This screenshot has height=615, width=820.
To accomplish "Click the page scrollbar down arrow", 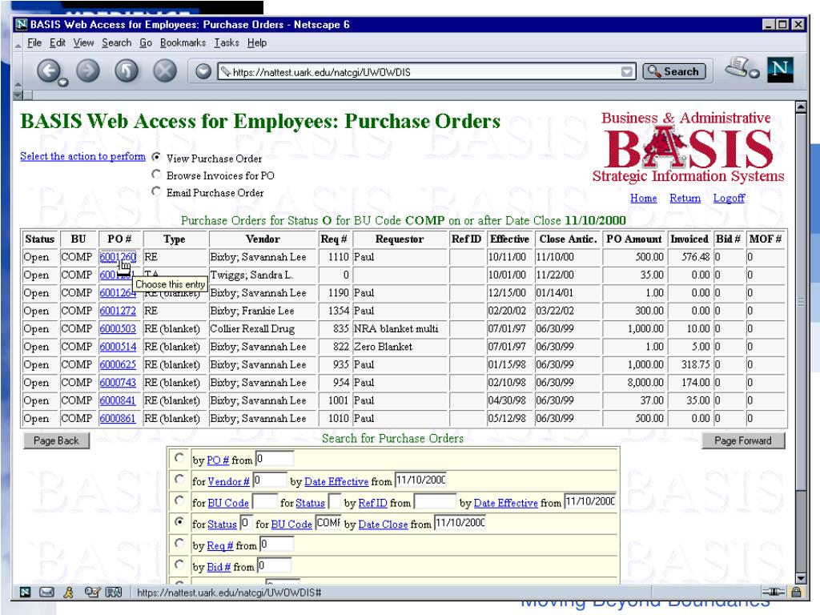I will 800,578.
